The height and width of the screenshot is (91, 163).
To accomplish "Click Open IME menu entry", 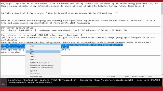I will (x=43, y=71).
